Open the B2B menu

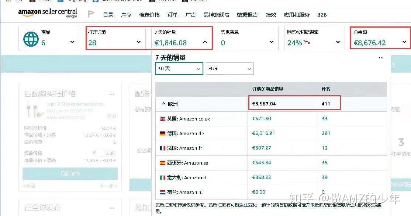322,15
